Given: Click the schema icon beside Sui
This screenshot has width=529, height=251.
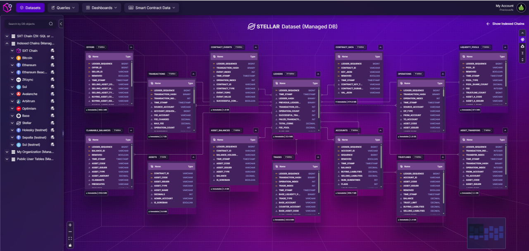Looking at the screenshot, I should click(x=53, y=87).
